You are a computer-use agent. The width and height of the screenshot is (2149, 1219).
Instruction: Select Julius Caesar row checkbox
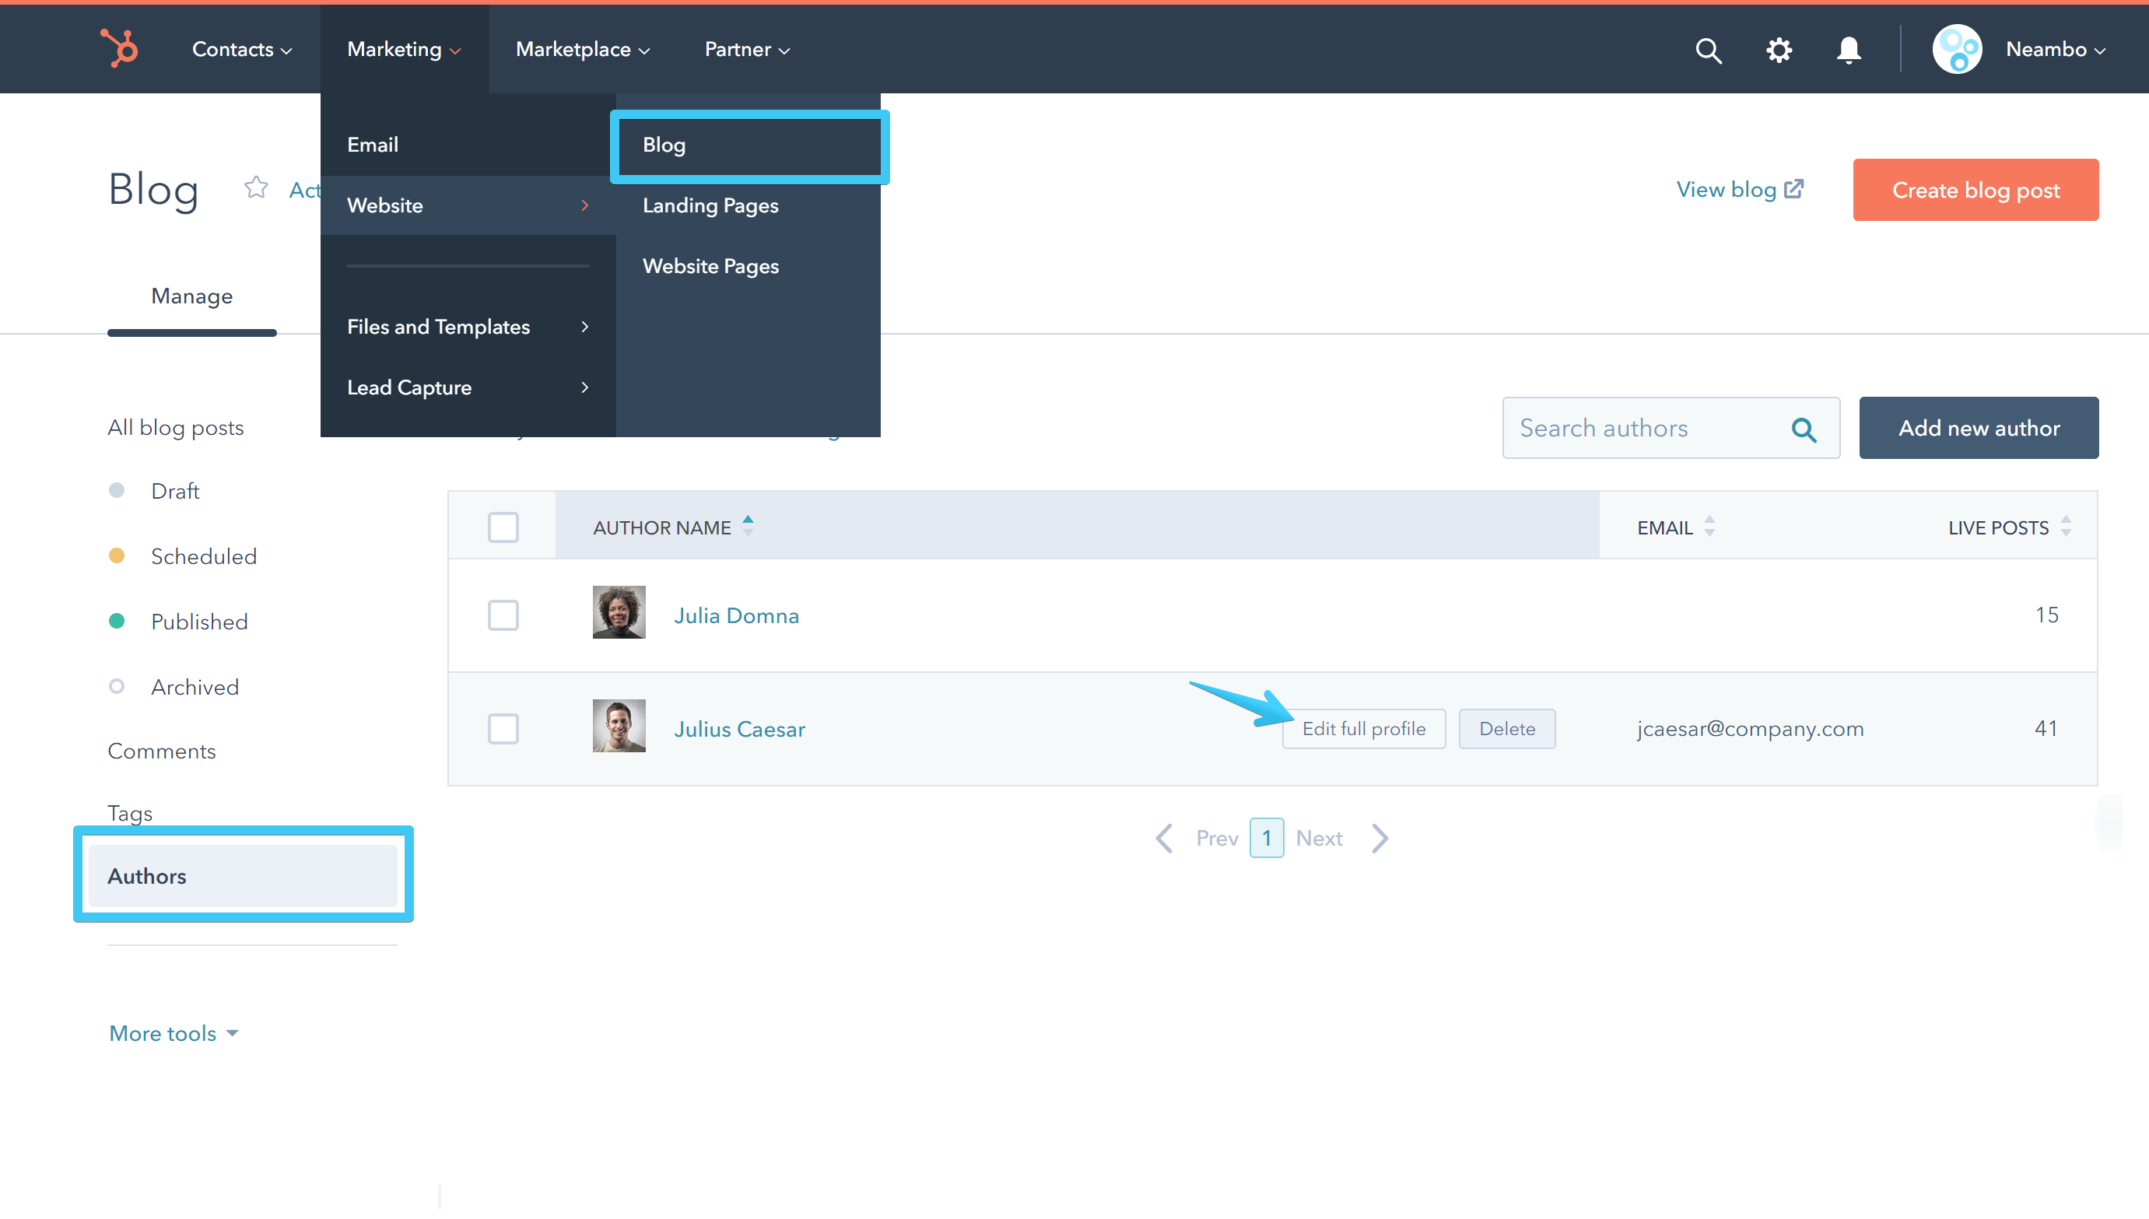503,728
